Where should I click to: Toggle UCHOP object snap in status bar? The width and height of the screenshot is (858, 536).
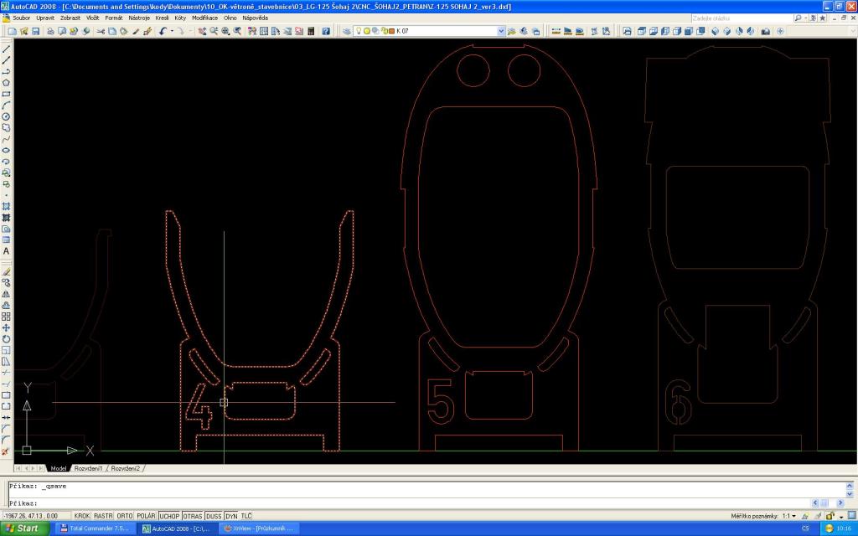169,516
